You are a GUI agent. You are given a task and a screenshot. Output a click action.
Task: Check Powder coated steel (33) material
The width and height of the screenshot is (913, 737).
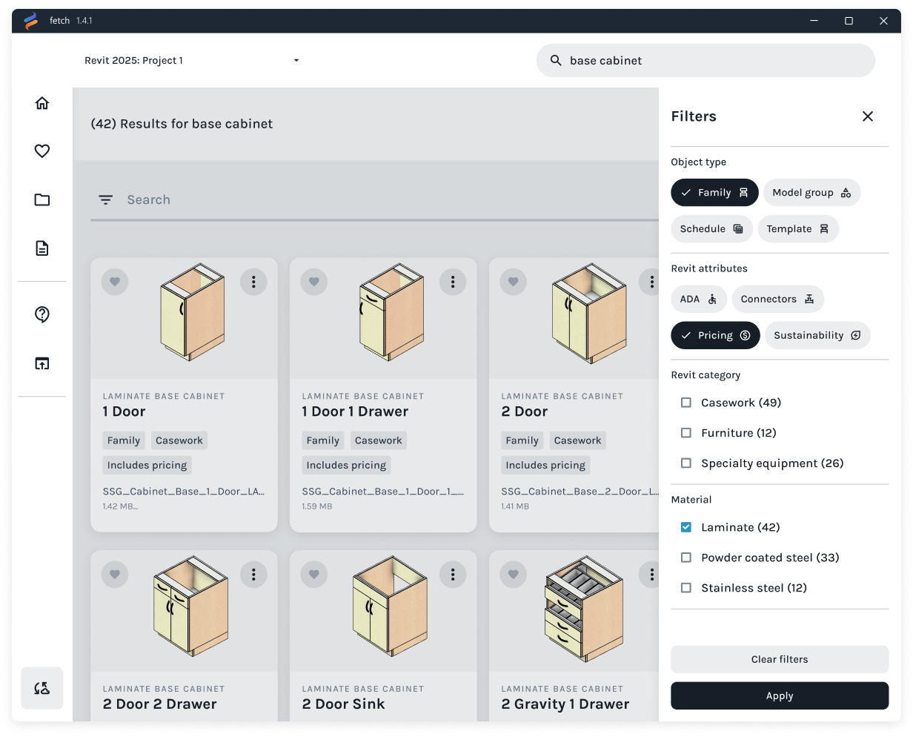pos(686,558)
